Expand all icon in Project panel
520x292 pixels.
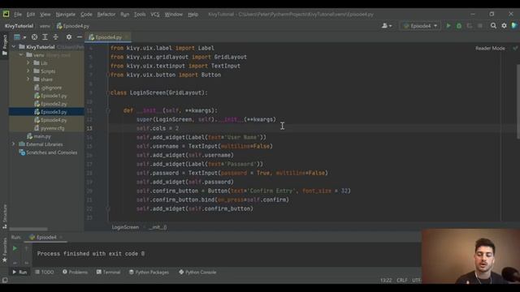click(45, 37)
